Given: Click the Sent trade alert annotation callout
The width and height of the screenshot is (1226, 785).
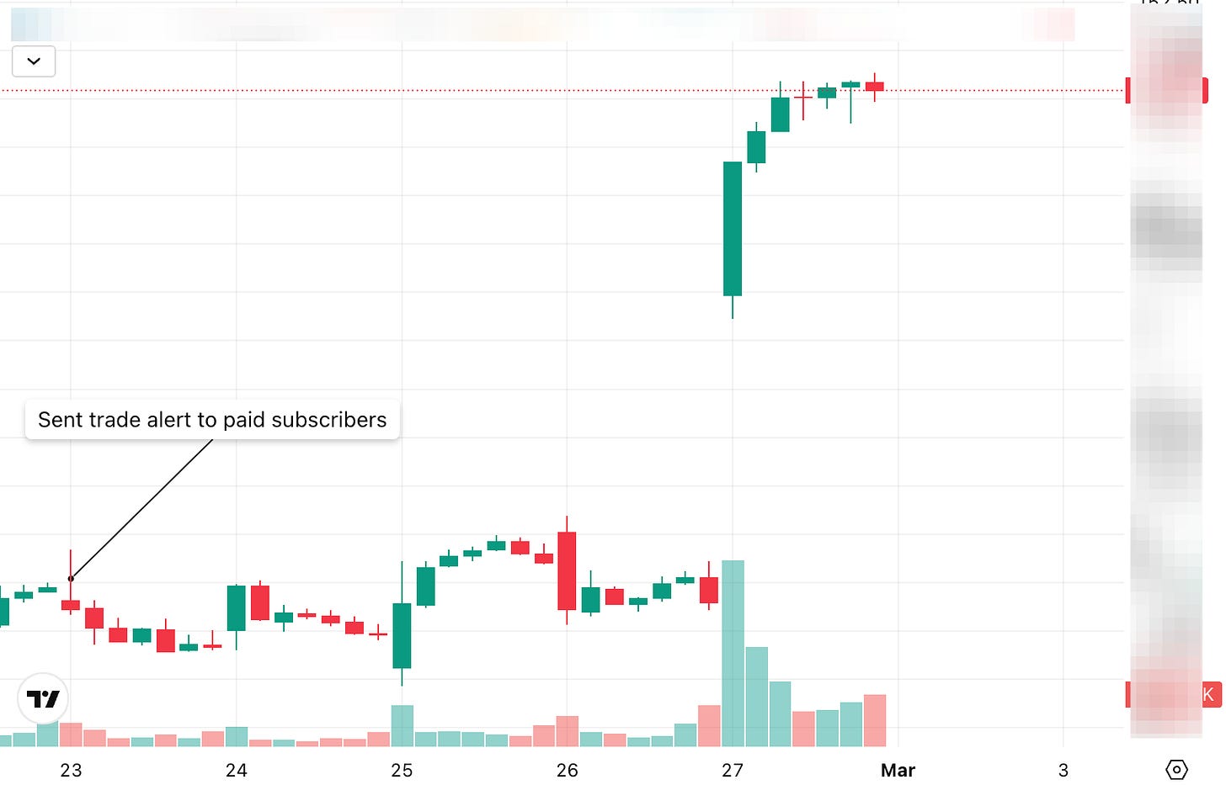Looking at the screenshot, I should click(x=211, y=419).
